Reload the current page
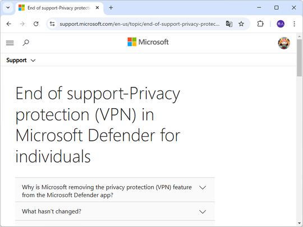Viewport: 303px width, 227px height. 36,24
